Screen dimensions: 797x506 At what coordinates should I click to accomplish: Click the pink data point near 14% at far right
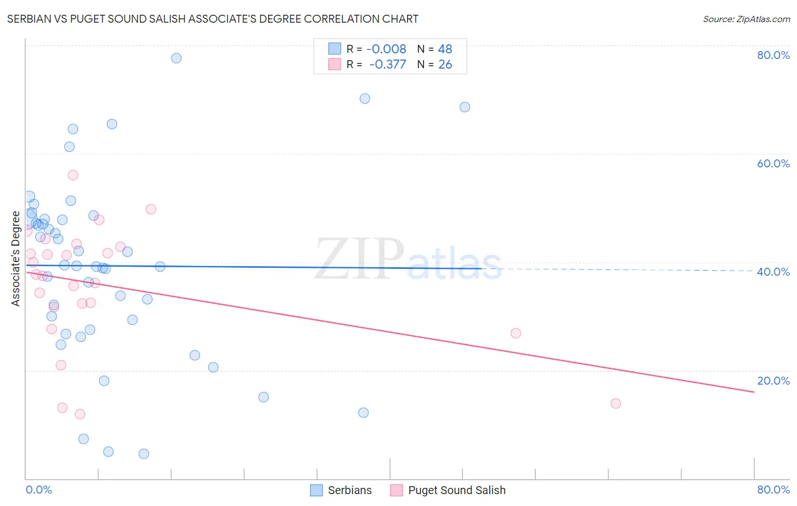click(x=616, y=403)
